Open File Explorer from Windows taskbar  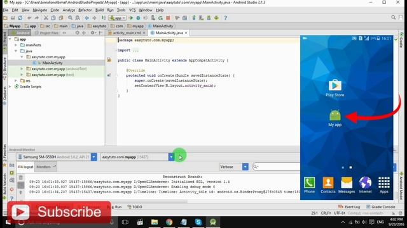click(155, 222)
